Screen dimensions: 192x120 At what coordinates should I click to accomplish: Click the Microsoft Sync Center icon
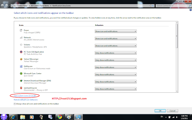coord(21,73)
